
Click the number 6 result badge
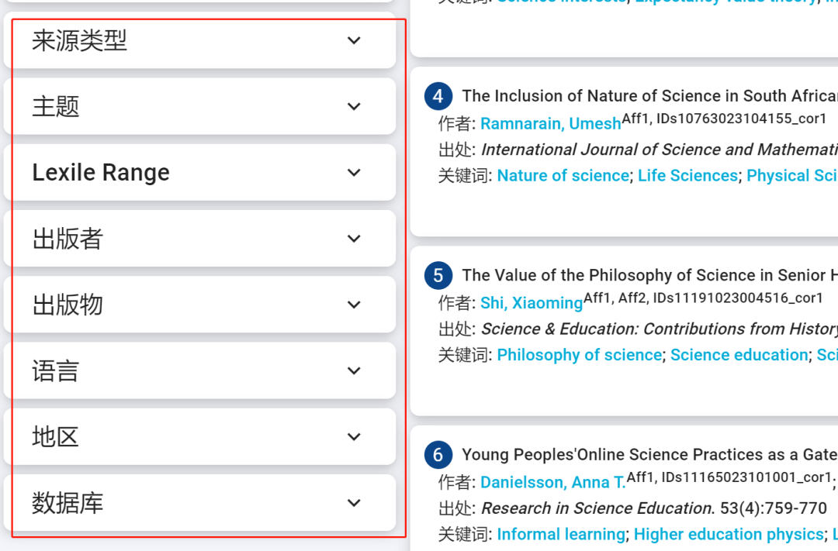(438, 455)
